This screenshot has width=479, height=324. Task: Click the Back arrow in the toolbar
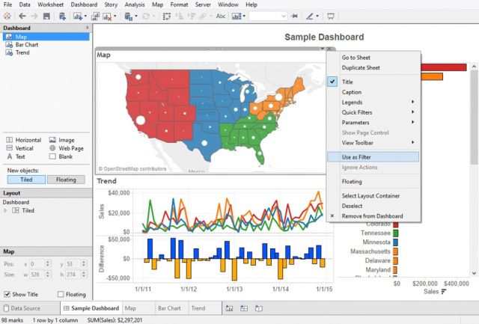pos(22,16)
